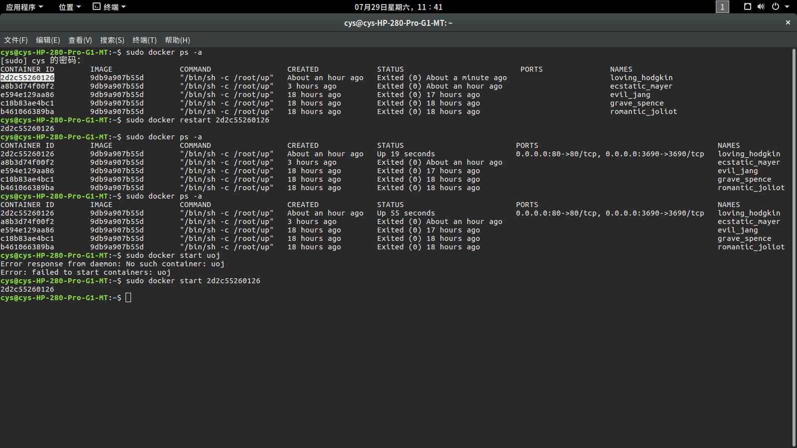Click 'sudo docker start 2d2c55260126' command

[193, 281]
